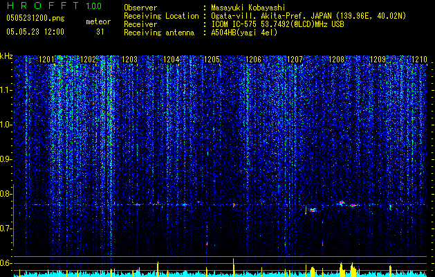Click the ICOM IC-575 receiver details
Screen dimensions: 435x277
[x=277, y=24]
